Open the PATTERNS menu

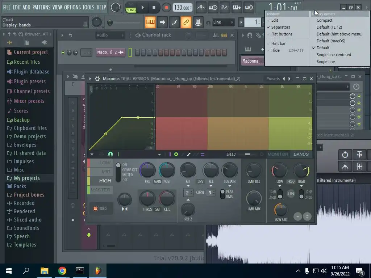[41, 7]
